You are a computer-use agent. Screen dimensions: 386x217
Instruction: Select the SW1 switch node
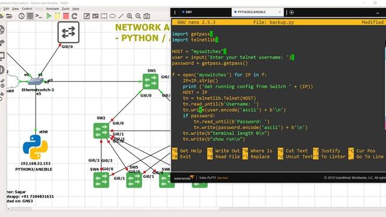pos(150,81)
